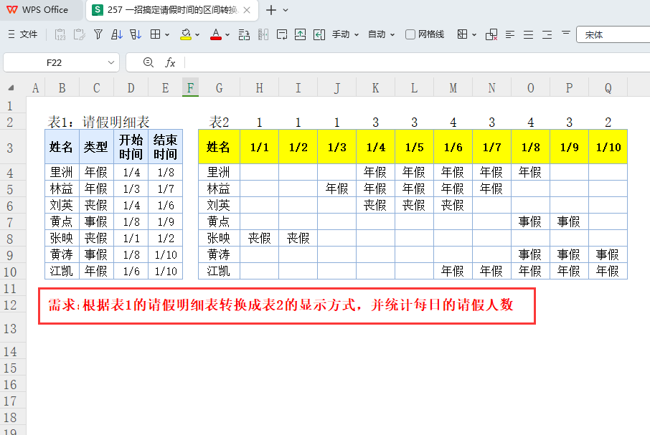
Task: Click the merge rows icon
Action: pyautogui.click(x=244, y=34)
